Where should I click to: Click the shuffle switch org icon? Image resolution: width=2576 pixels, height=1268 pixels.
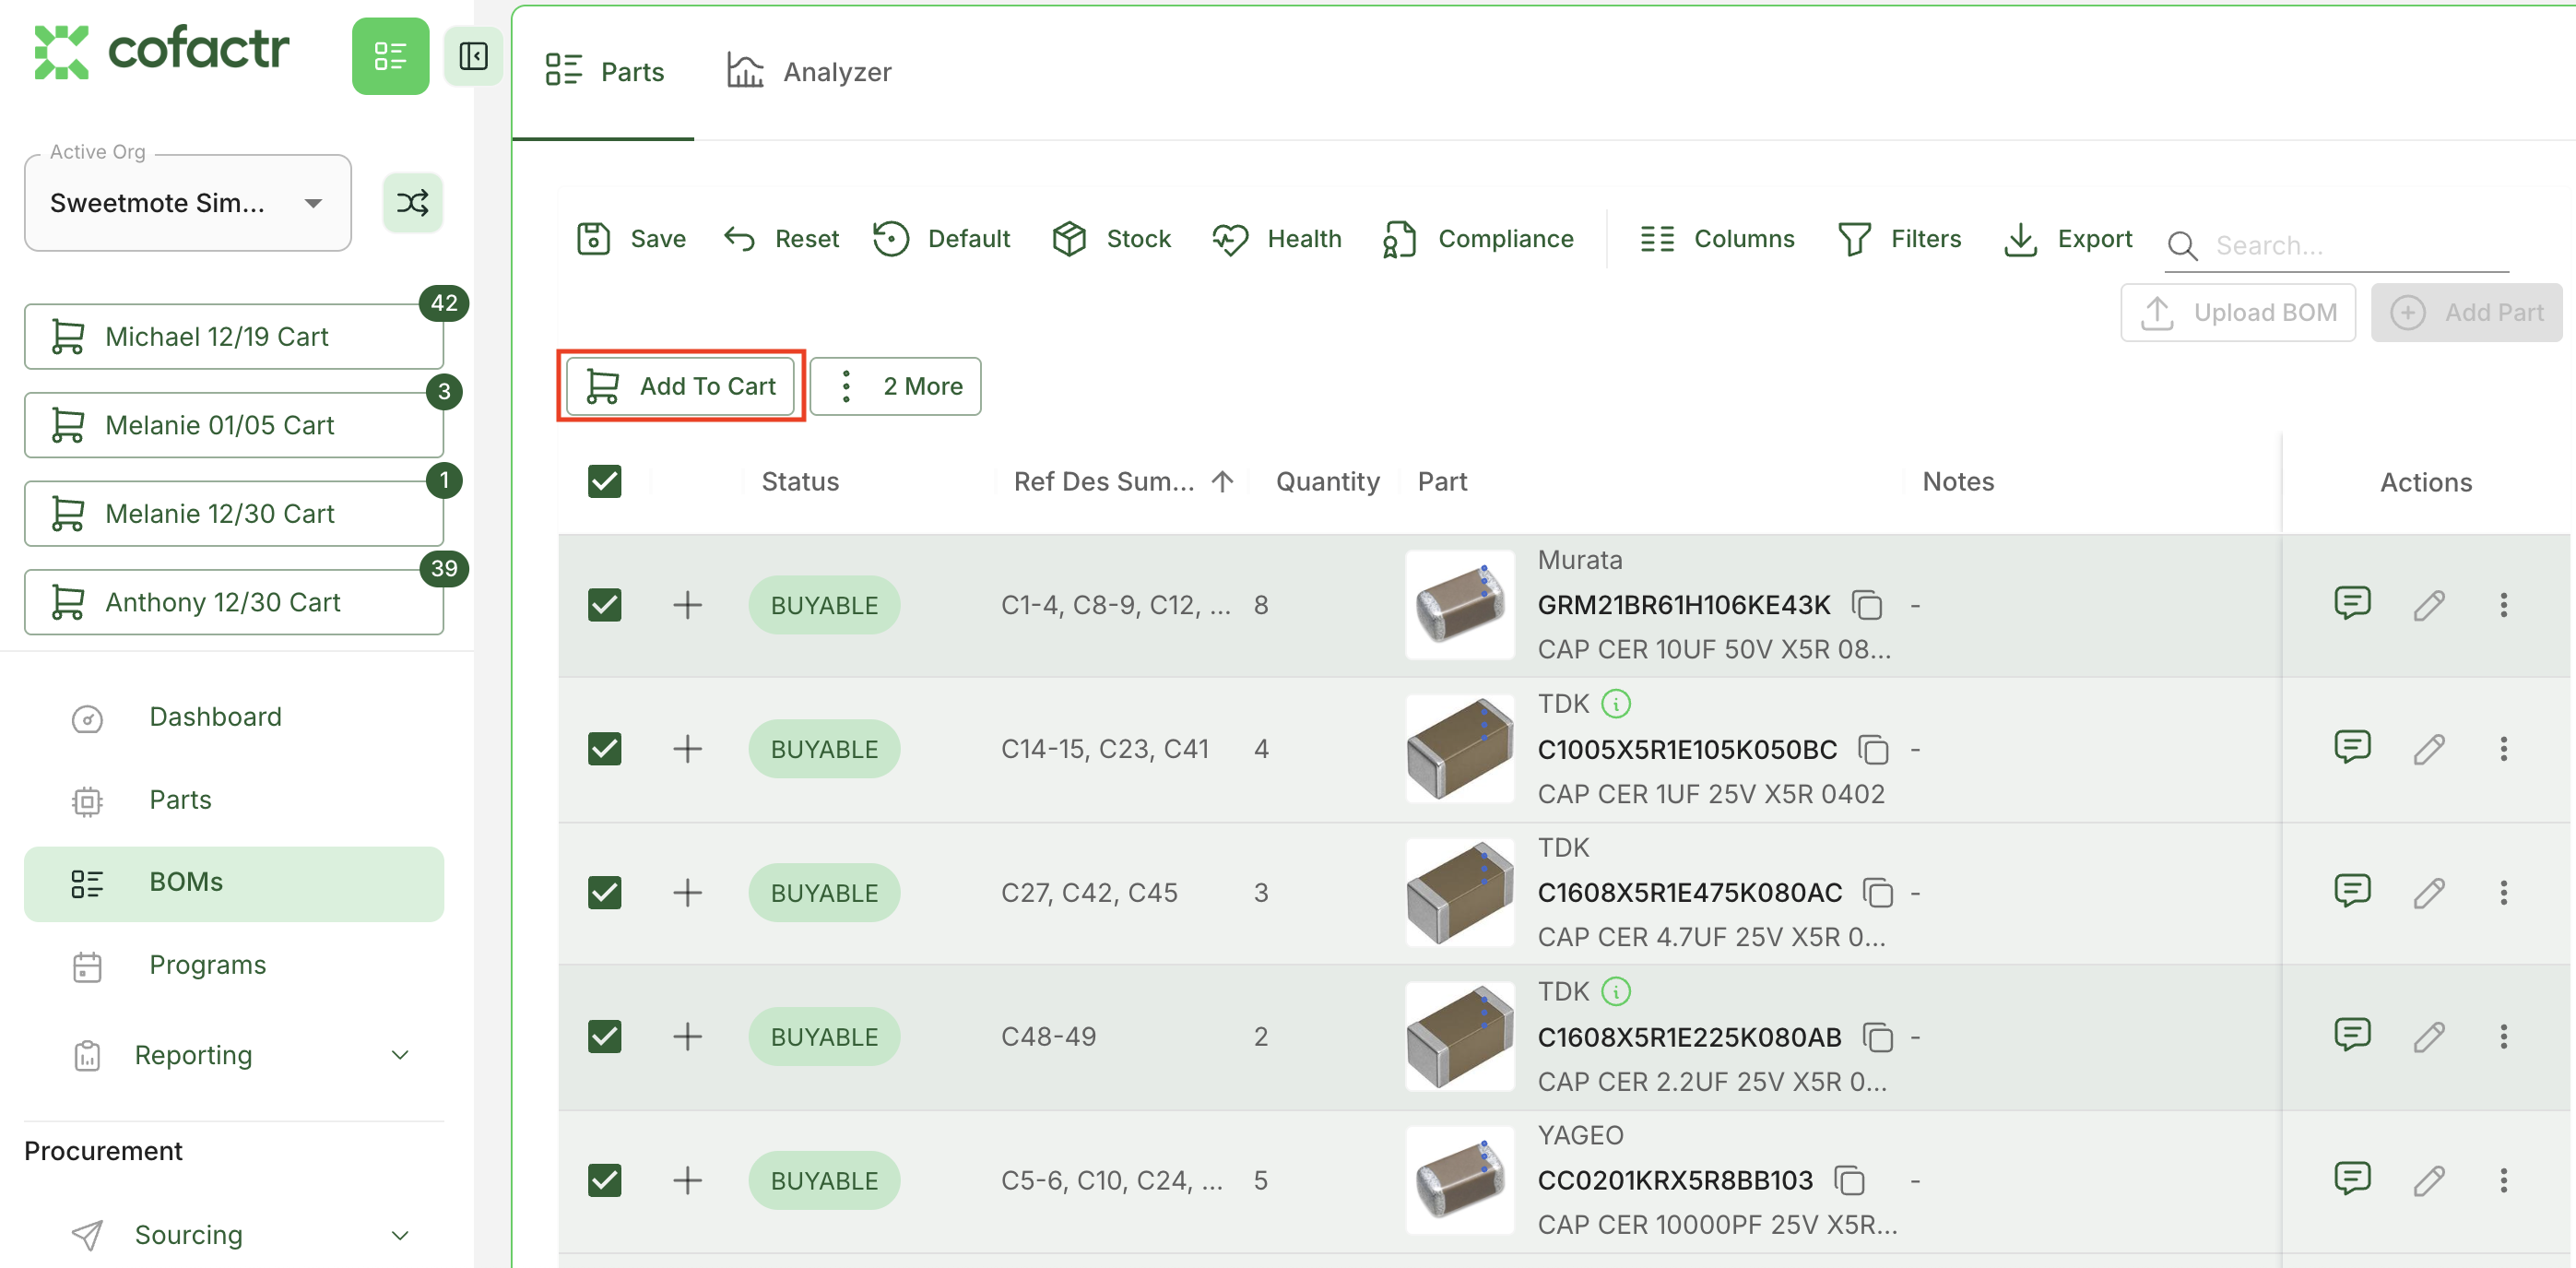[413, 203]
